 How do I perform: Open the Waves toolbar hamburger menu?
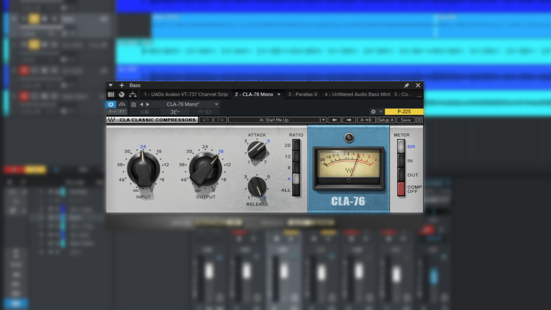pyautogui.click(x=419, y=120)
